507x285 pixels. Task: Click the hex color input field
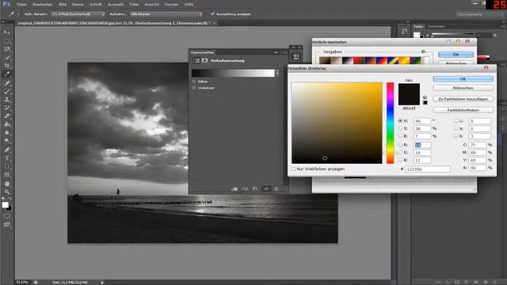pos(428,169)
